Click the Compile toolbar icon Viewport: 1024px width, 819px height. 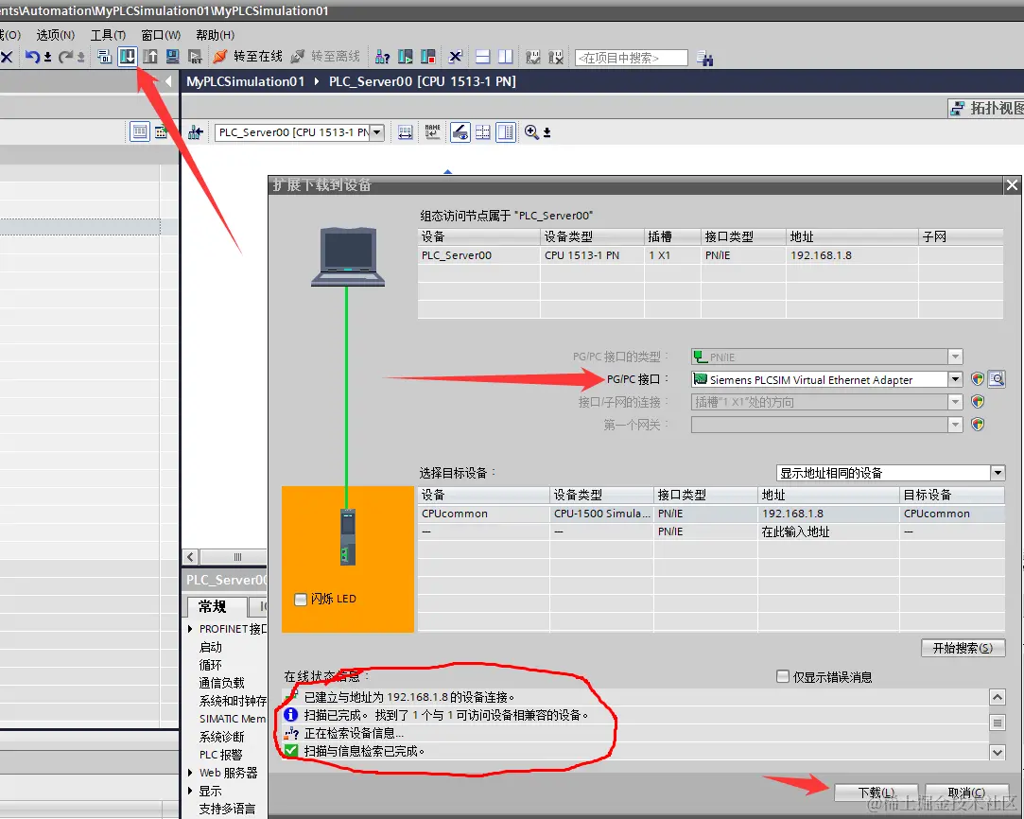click(104, 57)
